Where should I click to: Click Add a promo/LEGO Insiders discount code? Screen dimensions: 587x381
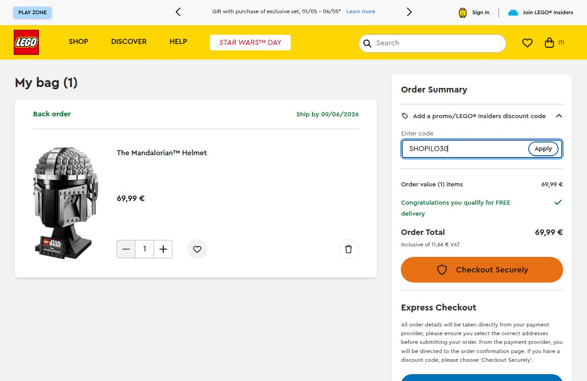pos(479,116)
